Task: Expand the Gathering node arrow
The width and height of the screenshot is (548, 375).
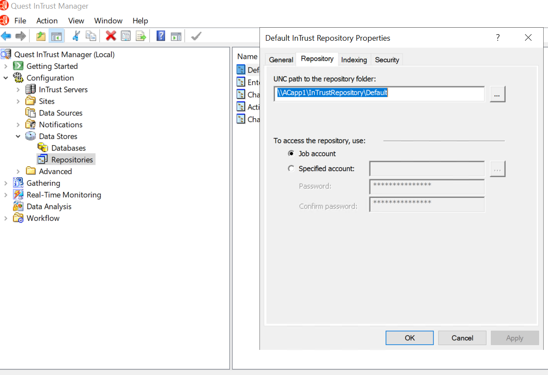Action: (x=6, y=183)
